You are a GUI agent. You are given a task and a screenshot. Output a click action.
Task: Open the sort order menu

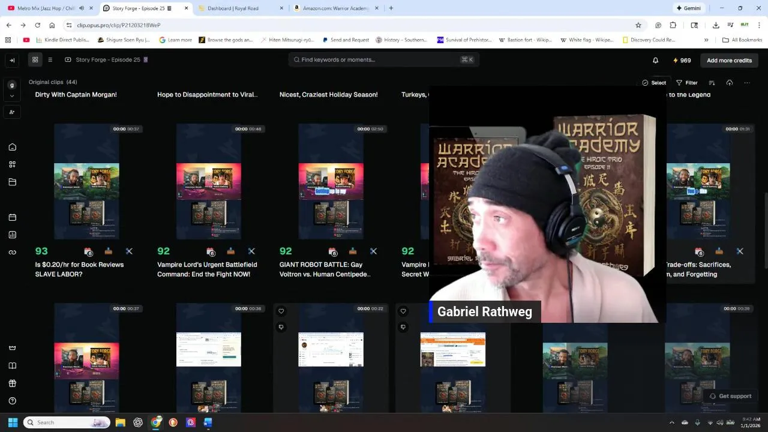pyautogui.click(x=712, y=83)
